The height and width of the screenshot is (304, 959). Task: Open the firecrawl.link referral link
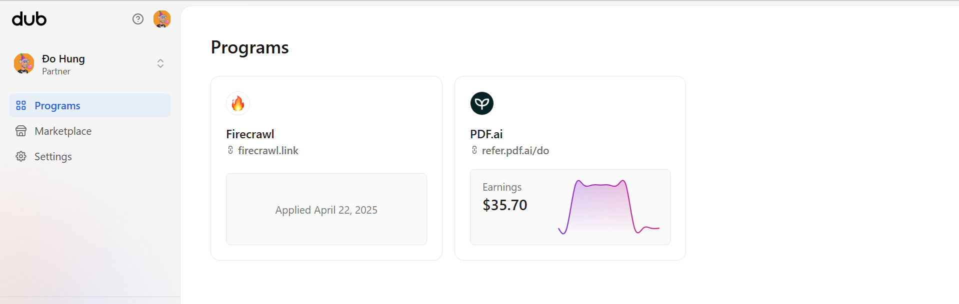pyautogui.click(x=268, y=150)
